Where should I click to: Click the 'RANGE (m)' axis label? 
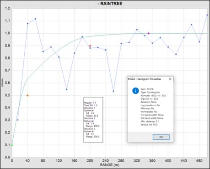point(109,165)
